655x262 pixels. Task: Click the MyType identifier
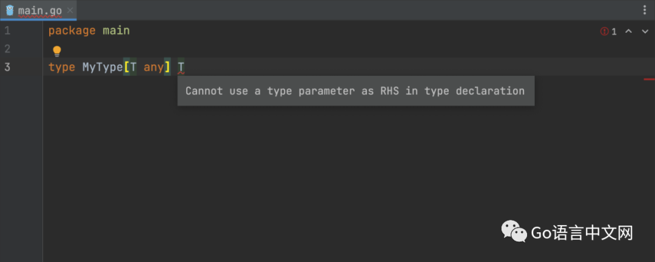102,67
